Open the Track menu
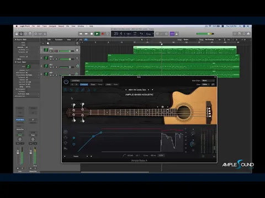This screenshot has width=265, height=198. tap(45, 26)
